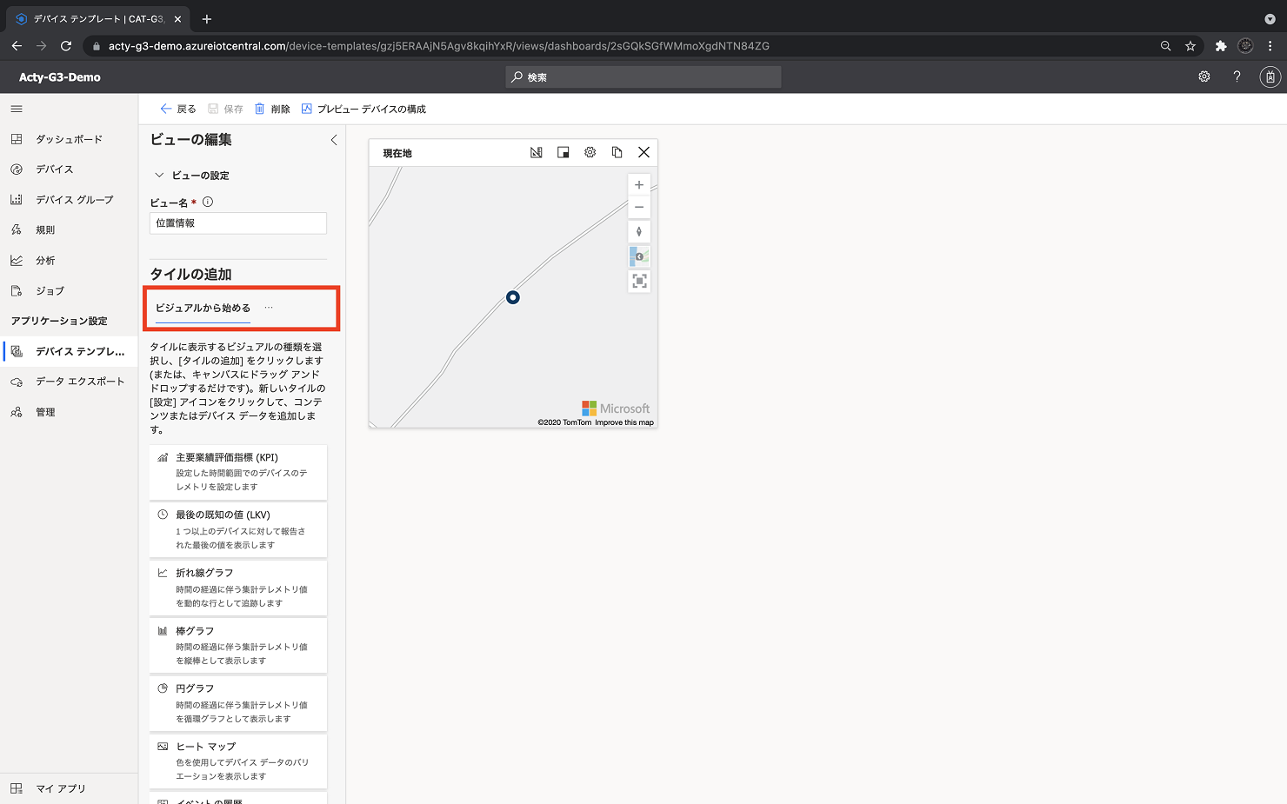
Task: Open the help question mark menu
Action: pyautogui.click(x=1237, y=77)
